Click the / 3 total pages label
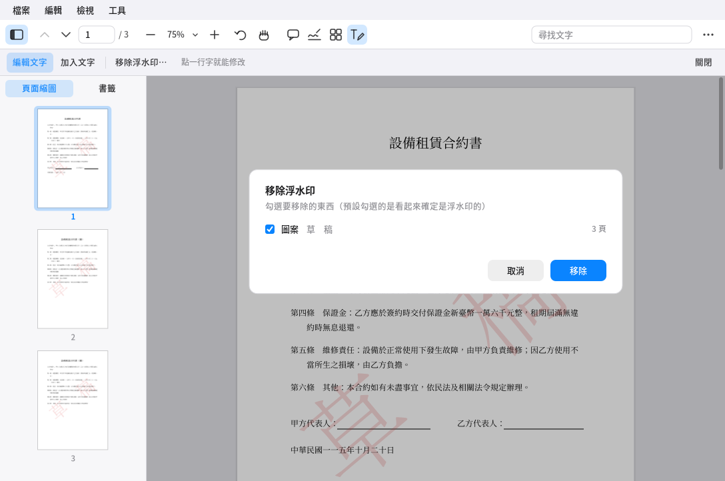The height and width of the screenshot is (481, 725). 123,35
